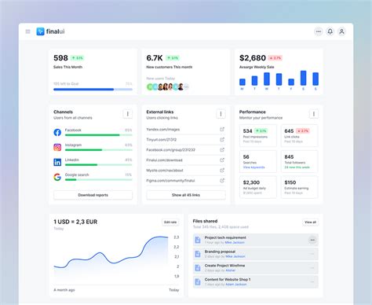Viewport: 372px width, 305px height.
Task: Click file icon of Create Project Wireframe
Action: point(198,268)
